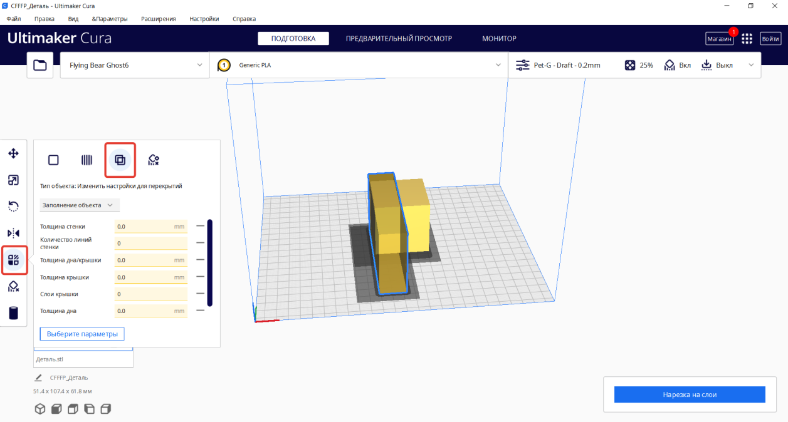
Task: Remove the Слои крышки setting
Action: (200, 294)
